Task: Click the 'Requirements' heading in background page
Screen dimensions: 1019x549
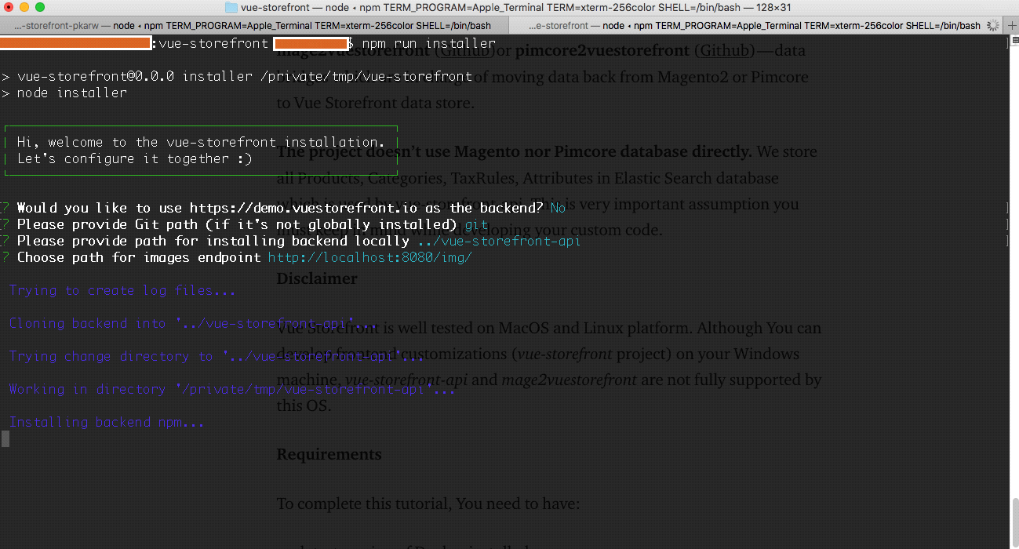Action: [329, 454]
